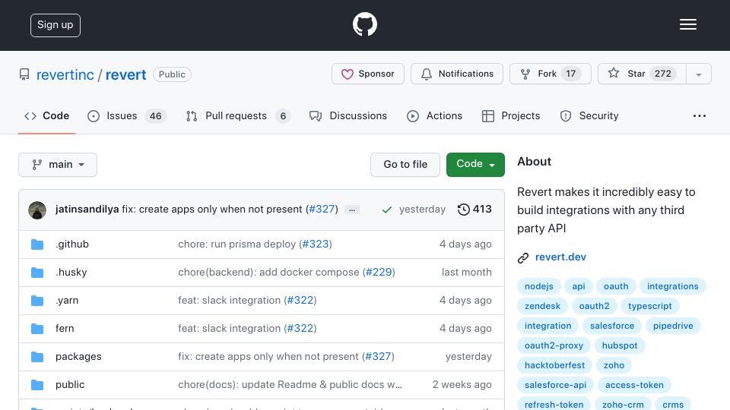This screenshot has width=730, height=410.
Task: Select the zendesk topic tag
Action: click(x=542, y=306)
